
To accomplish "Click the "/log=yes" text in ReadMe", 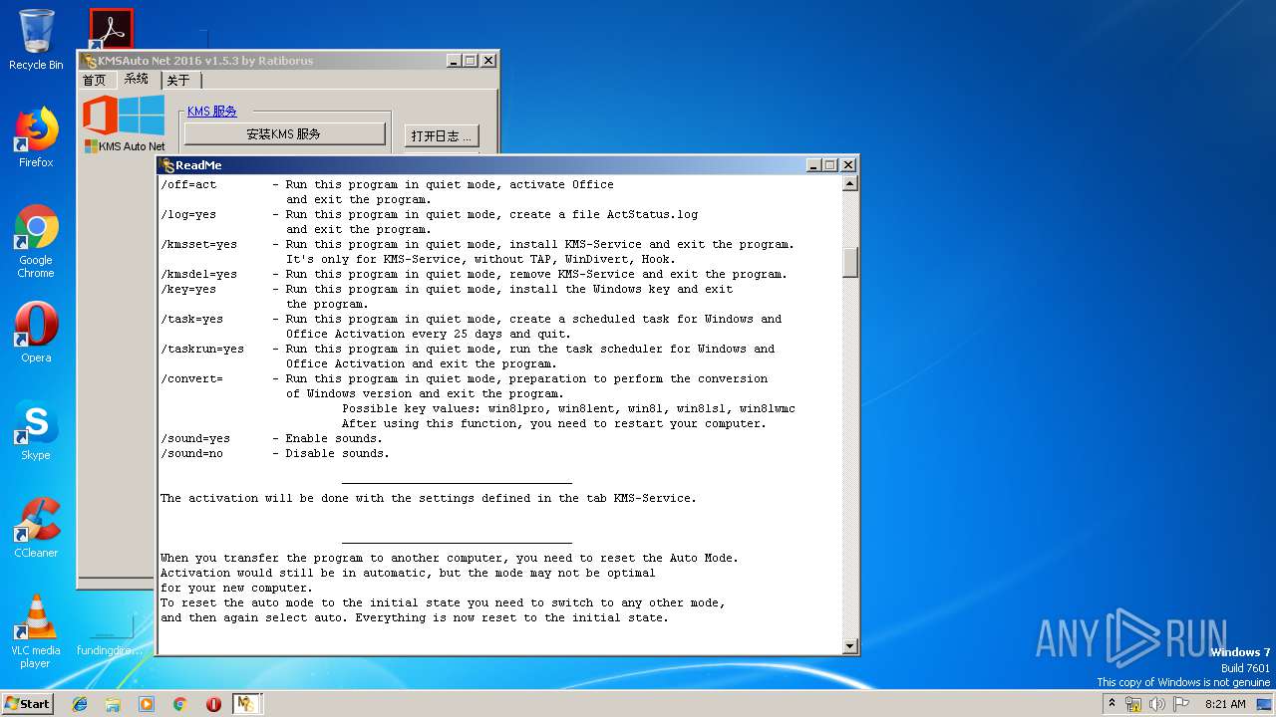I will (188, 214).
